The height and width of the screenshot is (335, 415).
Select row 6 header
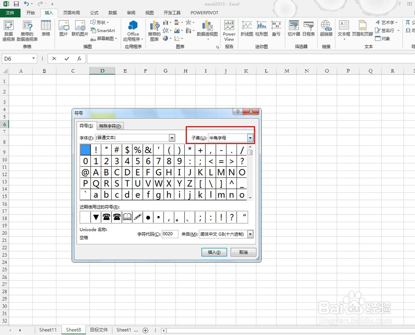[5, 124]
